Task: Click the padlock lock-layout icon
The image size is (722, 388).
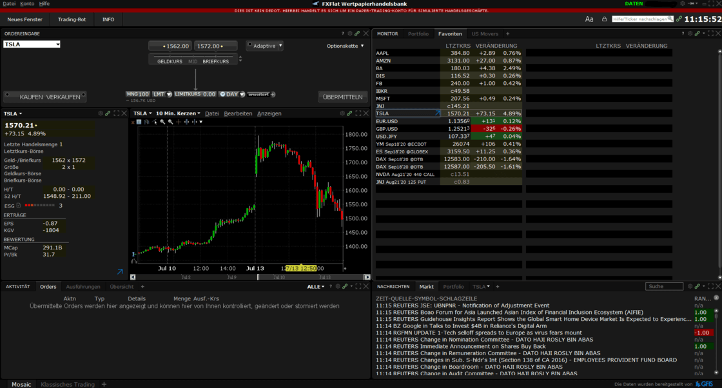Action: tap(604, 19)
